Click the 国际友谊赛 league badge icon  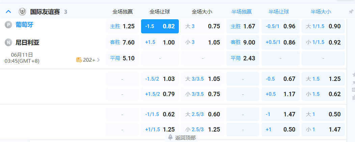22,11
